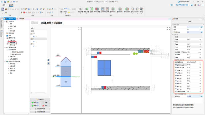
Task: Select 气象参数 in the navigation tree
Action: point(12,40)
